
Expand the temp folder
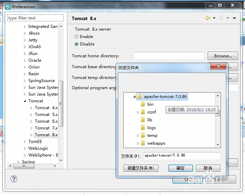coord(138,136)
